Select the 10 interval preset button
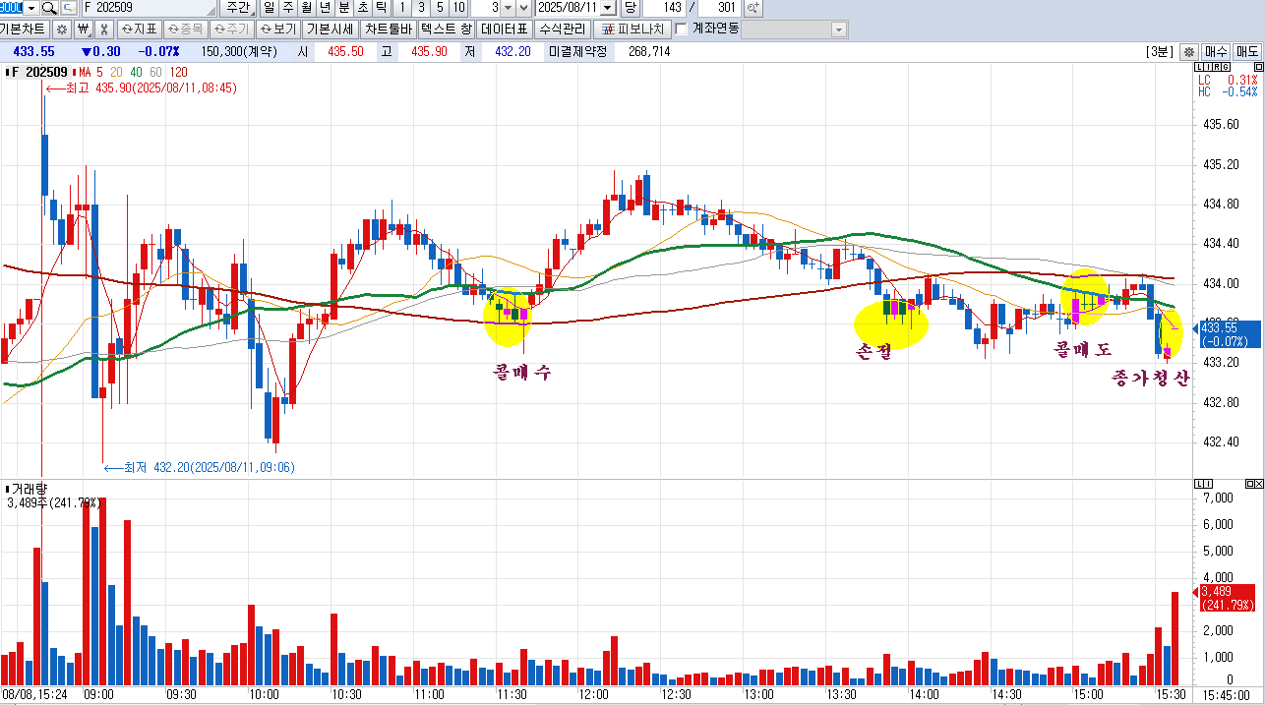Viewport: 1265px width, 705px height. [x=458, y=8]
